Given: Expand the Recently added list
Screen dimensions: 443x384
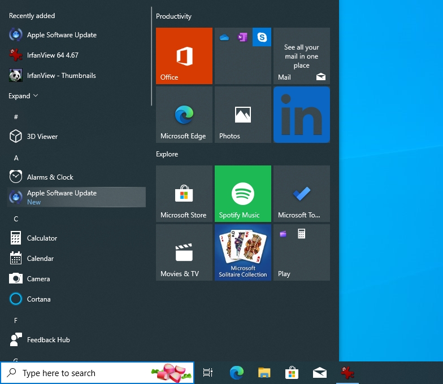Looking at the screenshot, I should [23, 96].
